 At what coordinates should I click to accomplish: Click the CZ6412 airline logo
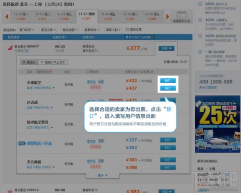click(x=10, y=191)
